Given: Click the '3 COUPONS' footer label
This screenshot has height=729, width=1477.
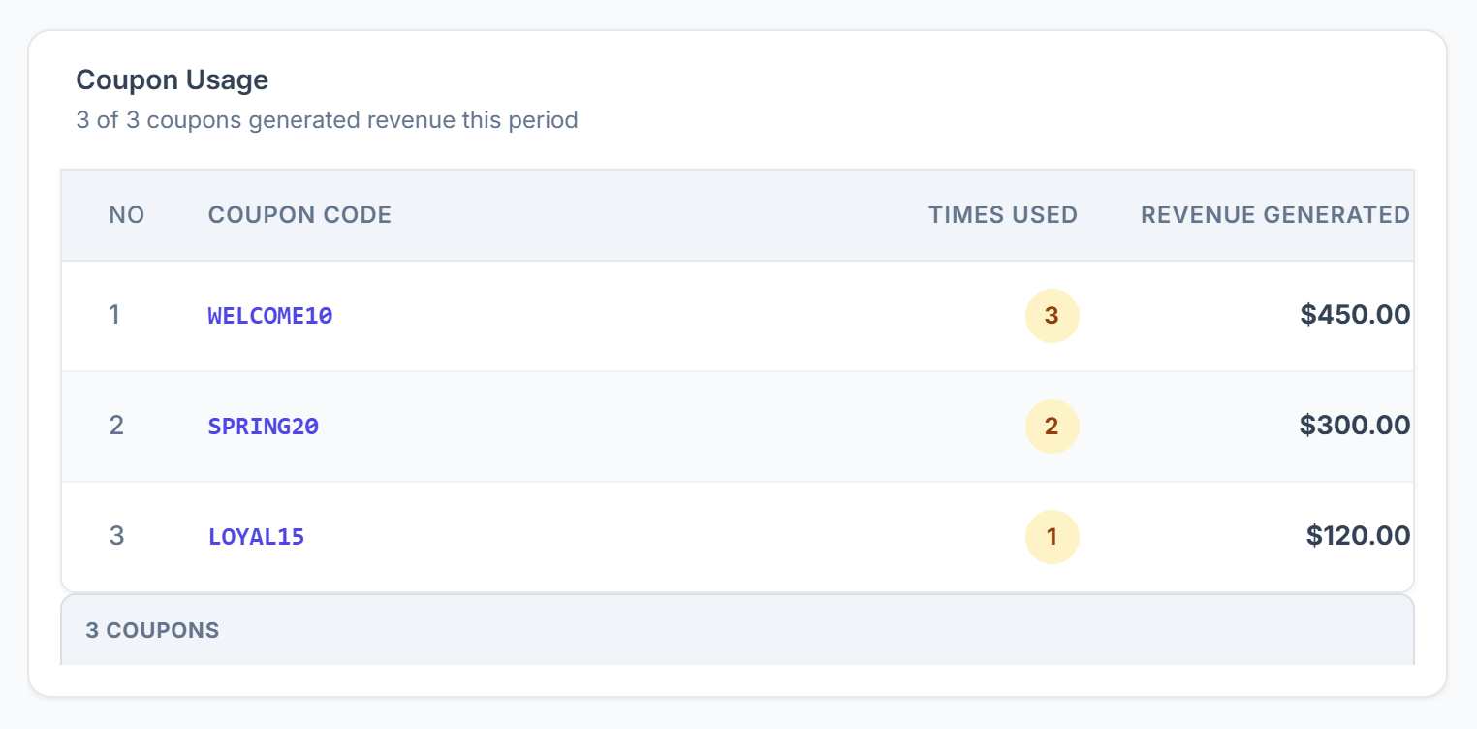Looking at the screenshot, I should point(152,630).
